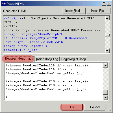Viewport: 113px width, 113px height.
Task: Click the Insert File button
Action: 99,11
